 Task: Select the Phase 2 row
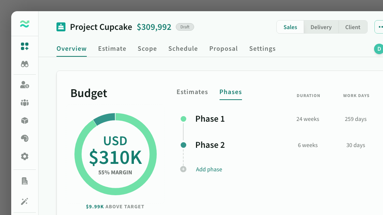tap(210, 145)
